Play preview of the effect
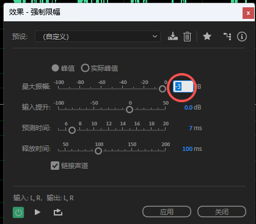 [37, 212]
